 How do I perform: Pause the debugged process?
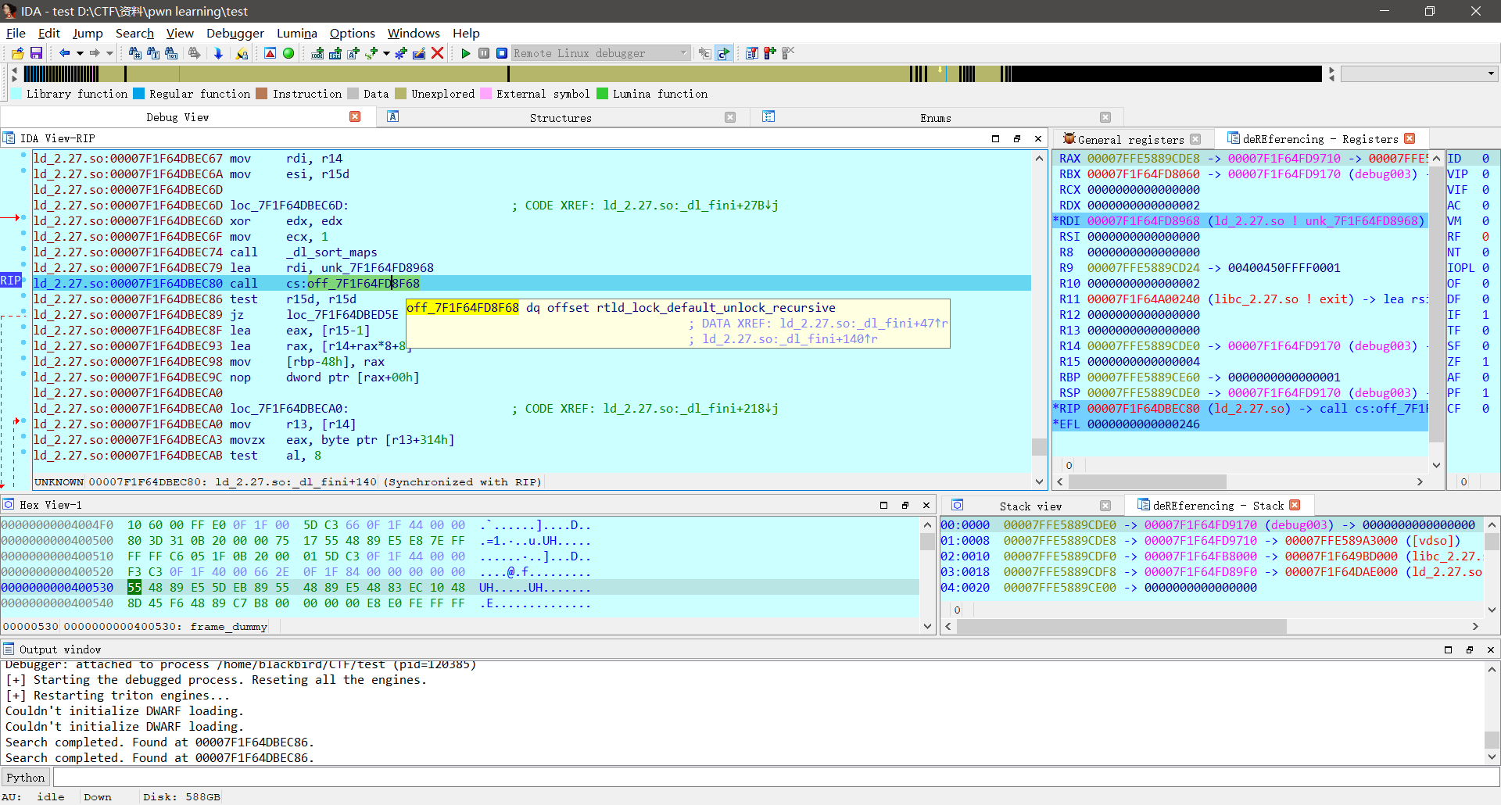[484, 53]
